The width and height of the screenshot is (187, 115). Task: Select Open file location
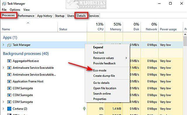tap(105, 88)
